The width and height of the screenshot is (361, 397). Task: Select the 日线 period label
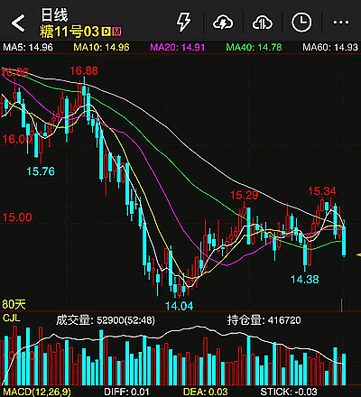pos(54,15)
